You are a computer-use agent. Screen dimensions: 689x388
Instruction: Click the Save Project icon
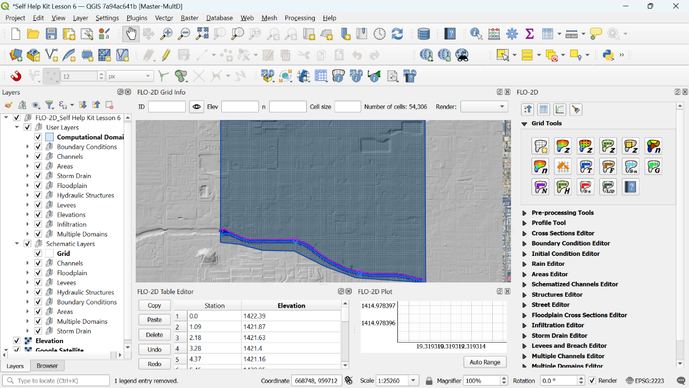tap(51, 34)
